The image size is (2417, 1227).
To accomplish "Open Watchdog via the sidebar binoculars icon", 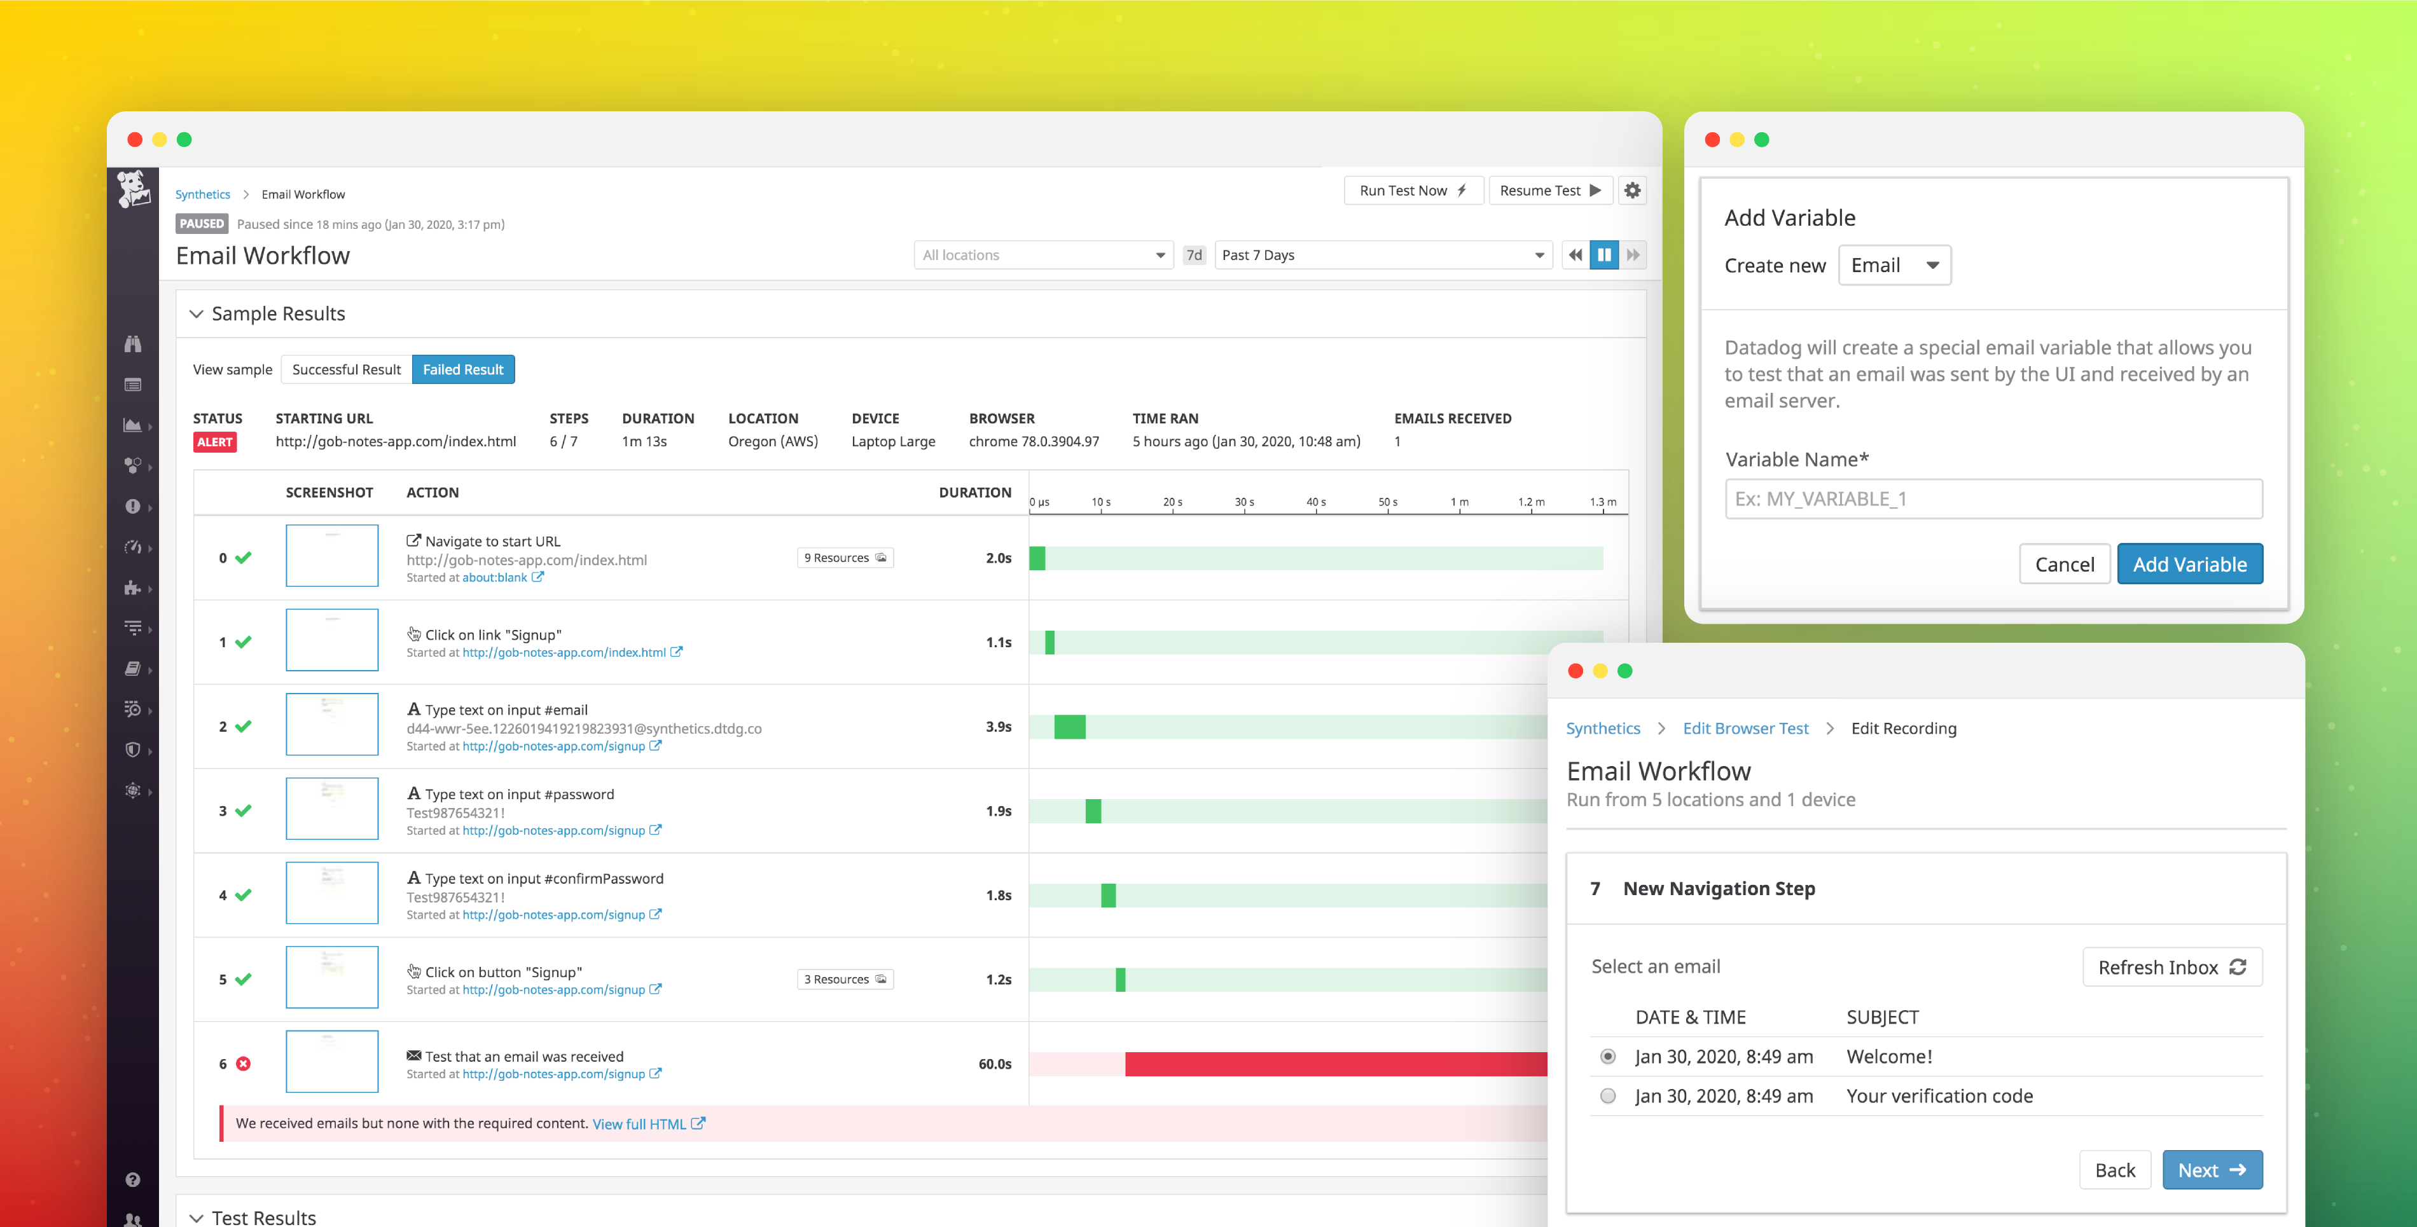I will 133,345.
